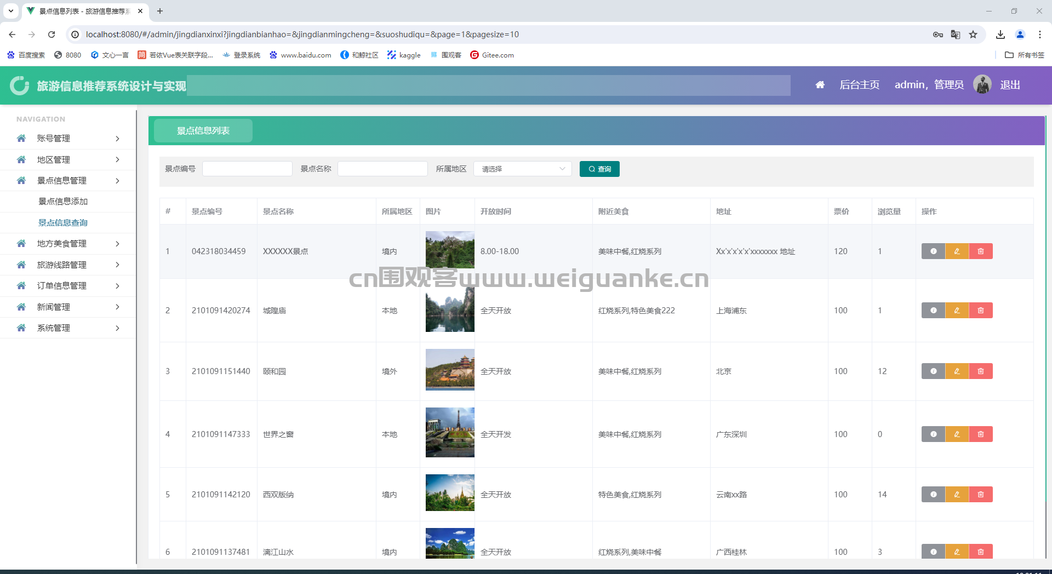Screen dimensions: 1052x574
Task: Expand 旅游线路管理 in navigation
Action: point(68,265)
